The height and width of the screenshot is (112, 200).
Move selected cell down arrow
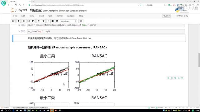coord(43,21)
